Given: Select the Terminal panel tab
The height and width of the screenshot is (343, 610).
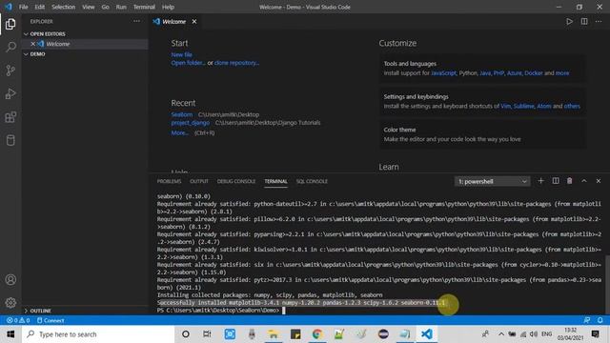Looking at the screenshot, I should 275,181.
